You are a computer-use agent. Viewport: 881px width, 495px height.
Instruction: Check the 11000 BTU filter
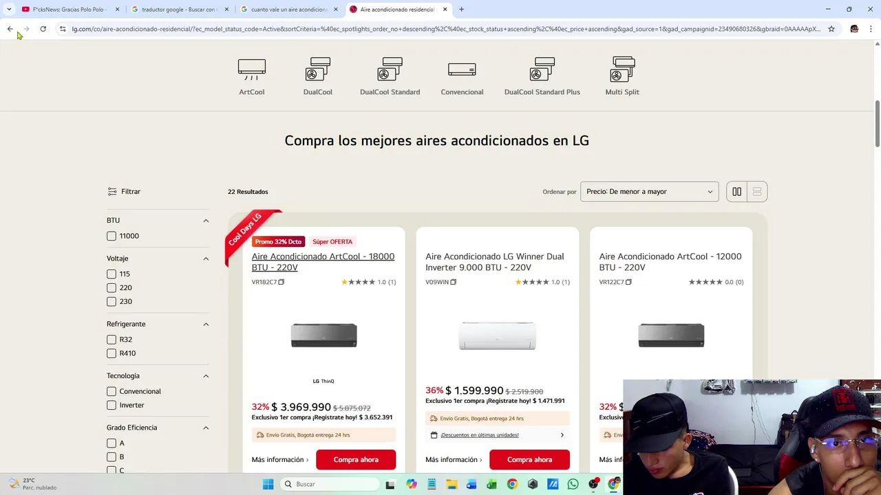[x=112, y=236]
